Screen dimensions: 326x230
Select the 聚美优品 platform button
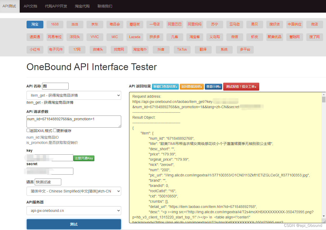(x=275, y=37)
